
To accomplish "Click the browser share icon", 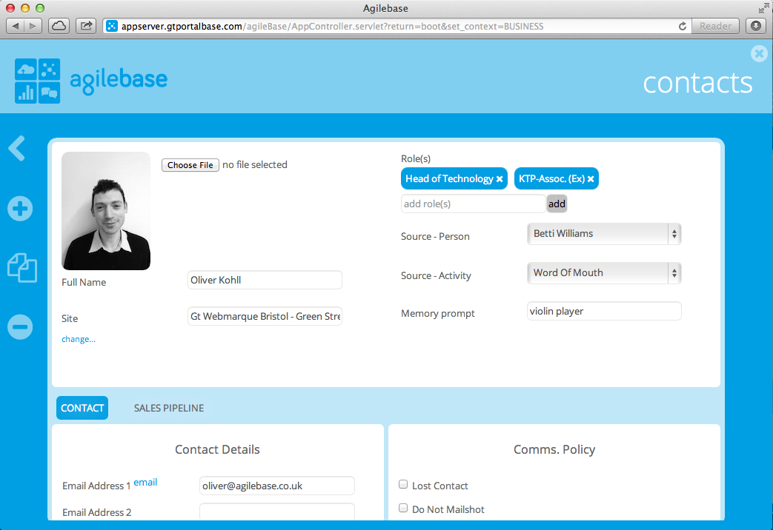I will click(87, 26).
